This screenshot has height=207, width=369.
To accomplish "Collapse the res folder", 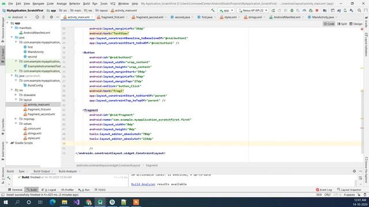I will pyautogui.click(x=12, y=90).
